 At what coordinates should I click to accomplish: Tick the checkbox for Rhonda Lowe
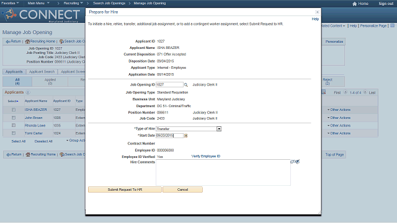(x=14, y=125)
